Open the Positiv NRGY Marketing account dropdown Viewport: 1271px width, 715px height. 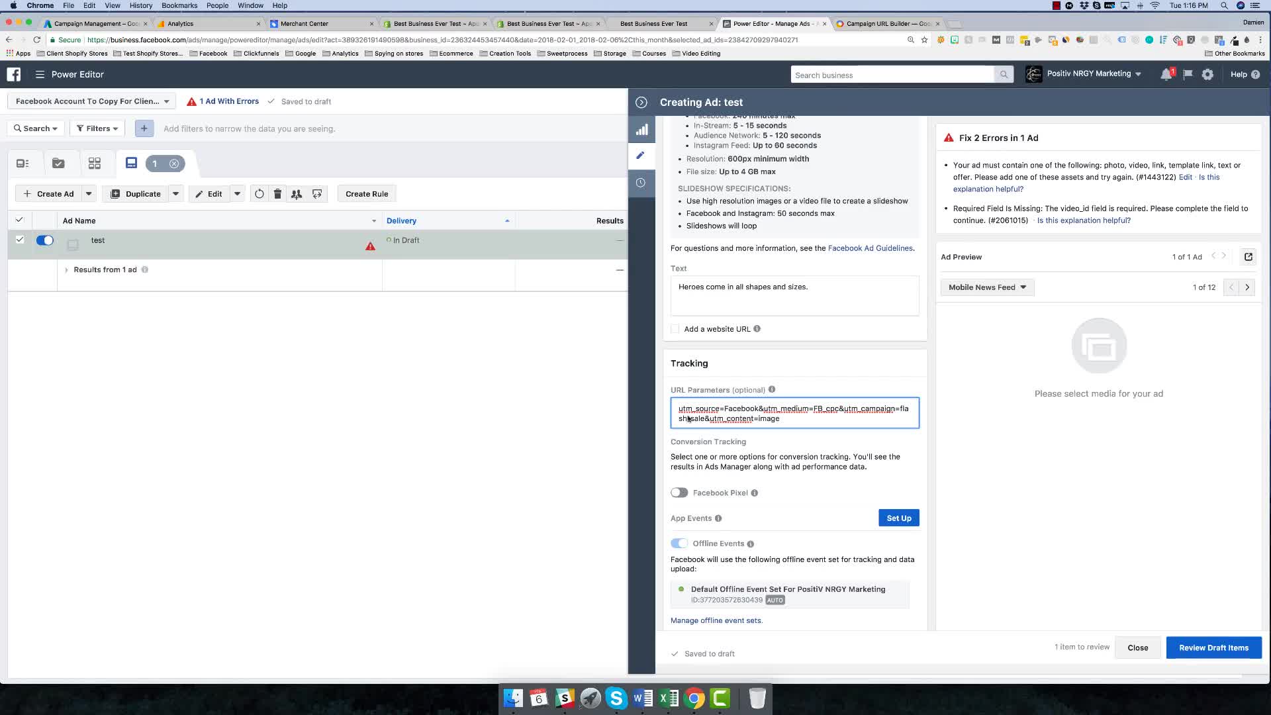tap(1084, 74)
